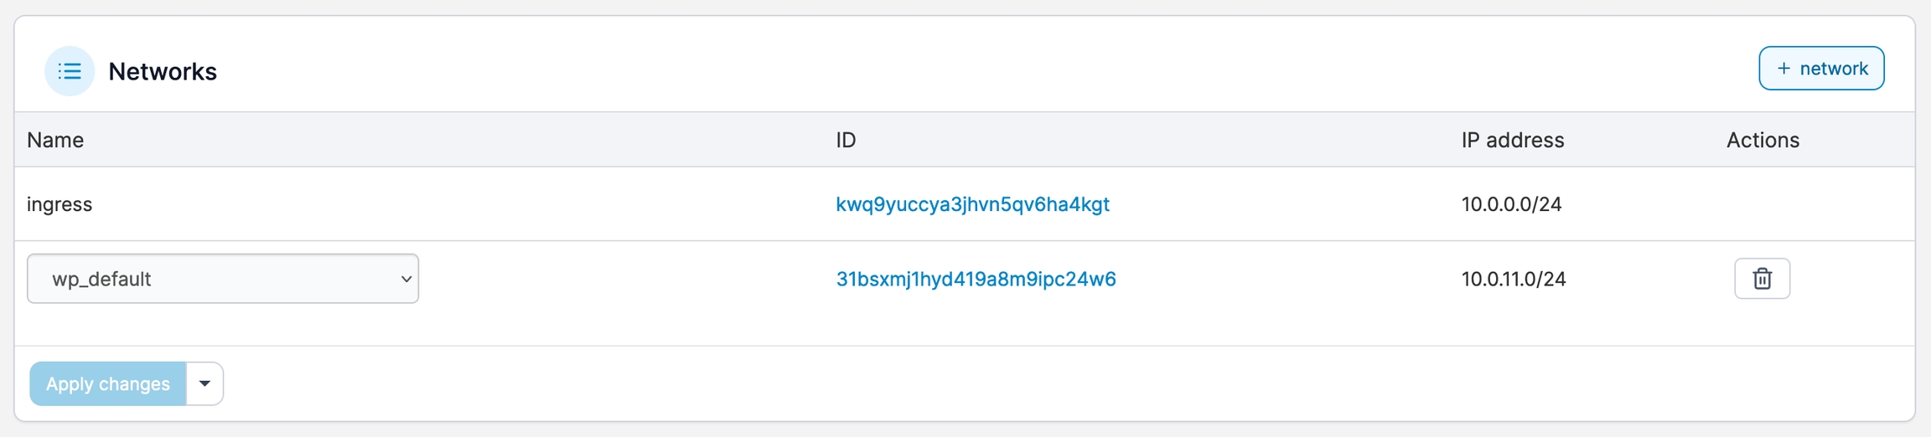
Task: Add a new network
Action: pos(1821,69)
